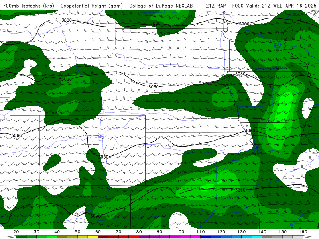Click 'Valid: 21Z WED APR 16 2025' text
Image resolution: width=319 pixels, height=239 pixels.
[282, 6]
